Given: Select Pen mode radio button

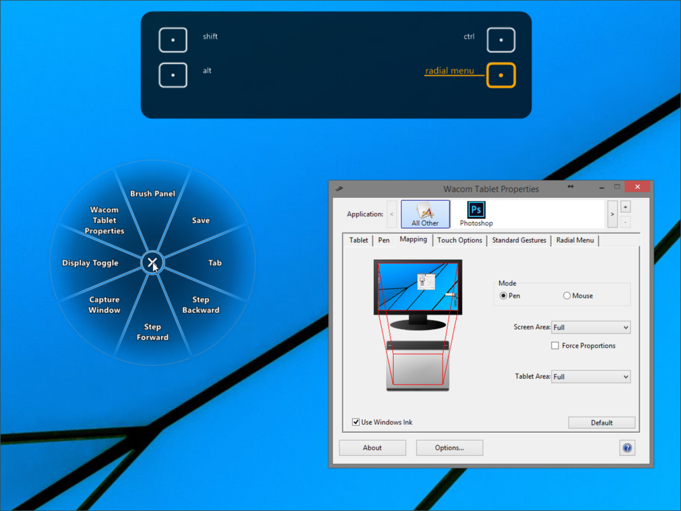Looking at the screenshot, I should pyautogui.click(x=503, y=295).
